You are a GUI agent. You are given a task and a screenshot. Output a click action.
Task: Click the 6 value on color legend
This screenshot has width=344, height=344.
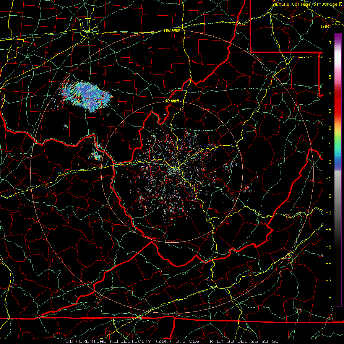330,60
